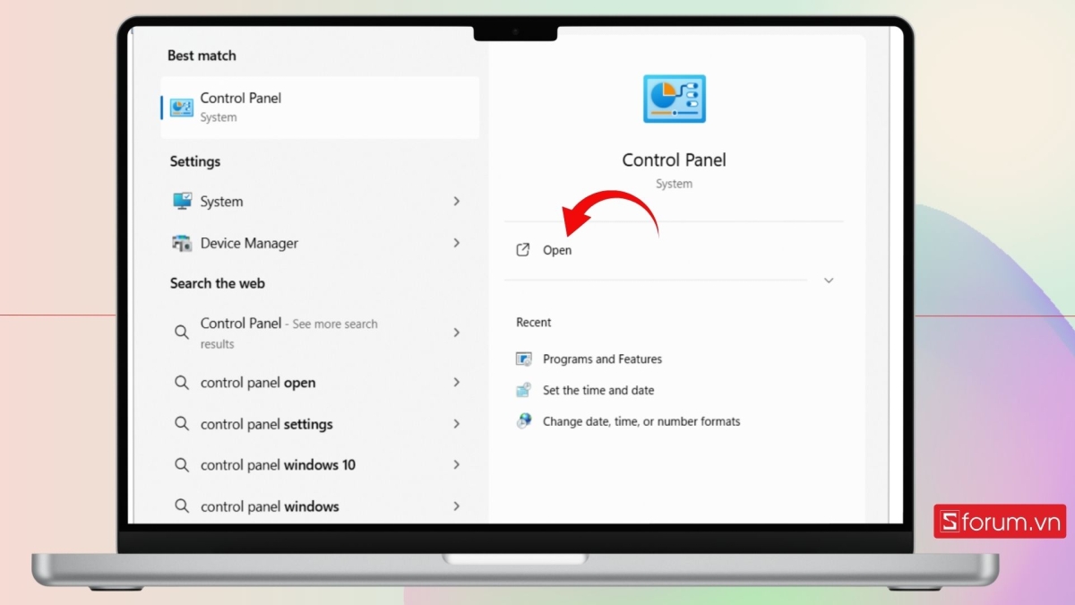Click the globe icon for date formats
This screenshot has width=1075, height=605.
(524, 421)
